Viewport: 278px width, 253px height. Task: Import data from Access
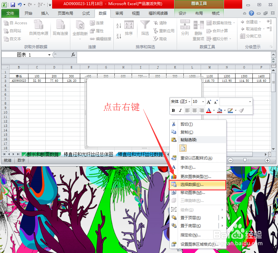point(15,23)
